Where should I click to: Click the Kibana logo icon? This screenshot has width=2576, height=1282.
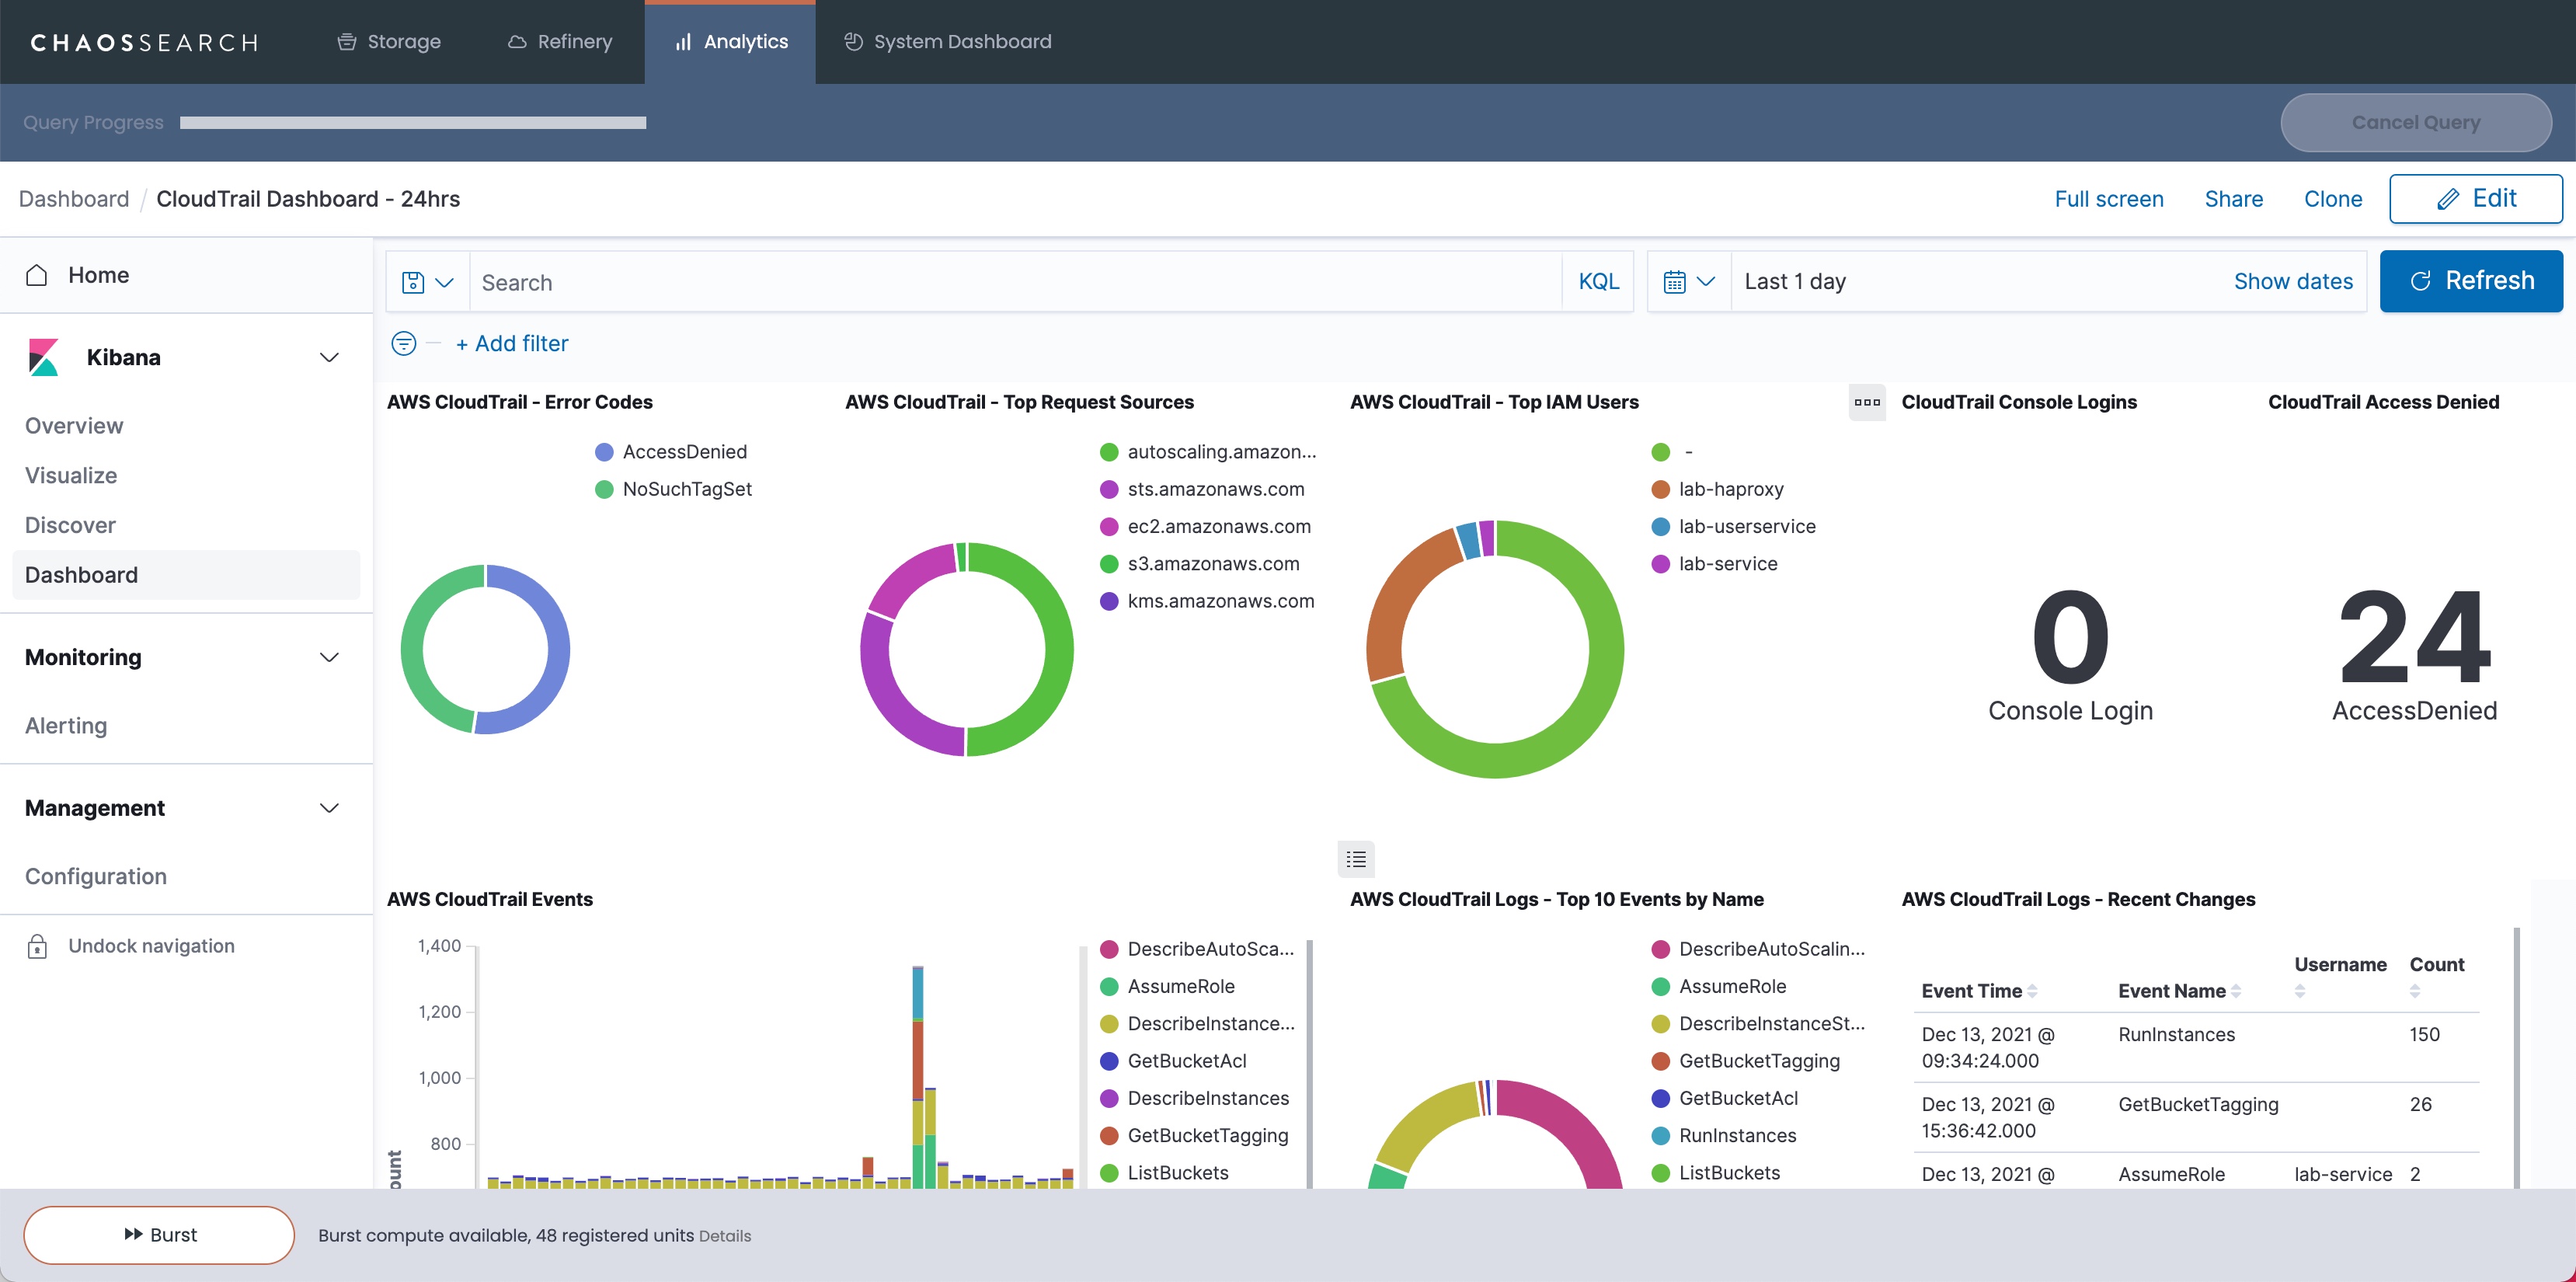43,357
